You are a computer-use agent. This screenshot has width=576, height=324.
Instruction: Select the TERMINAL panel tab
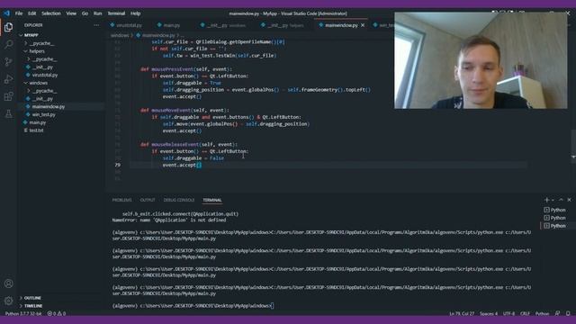[212, 200]
